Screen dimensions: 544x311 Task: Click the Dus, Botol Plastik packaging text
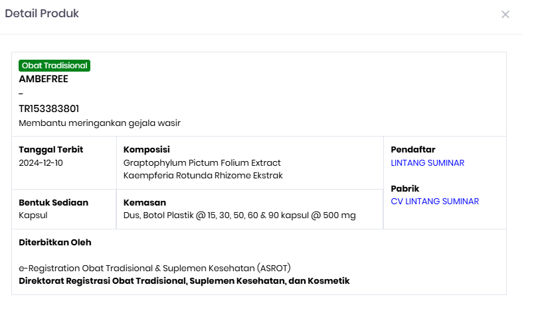coord(239,216)
